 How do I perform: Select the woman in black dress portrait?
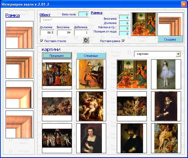point(91,138)
